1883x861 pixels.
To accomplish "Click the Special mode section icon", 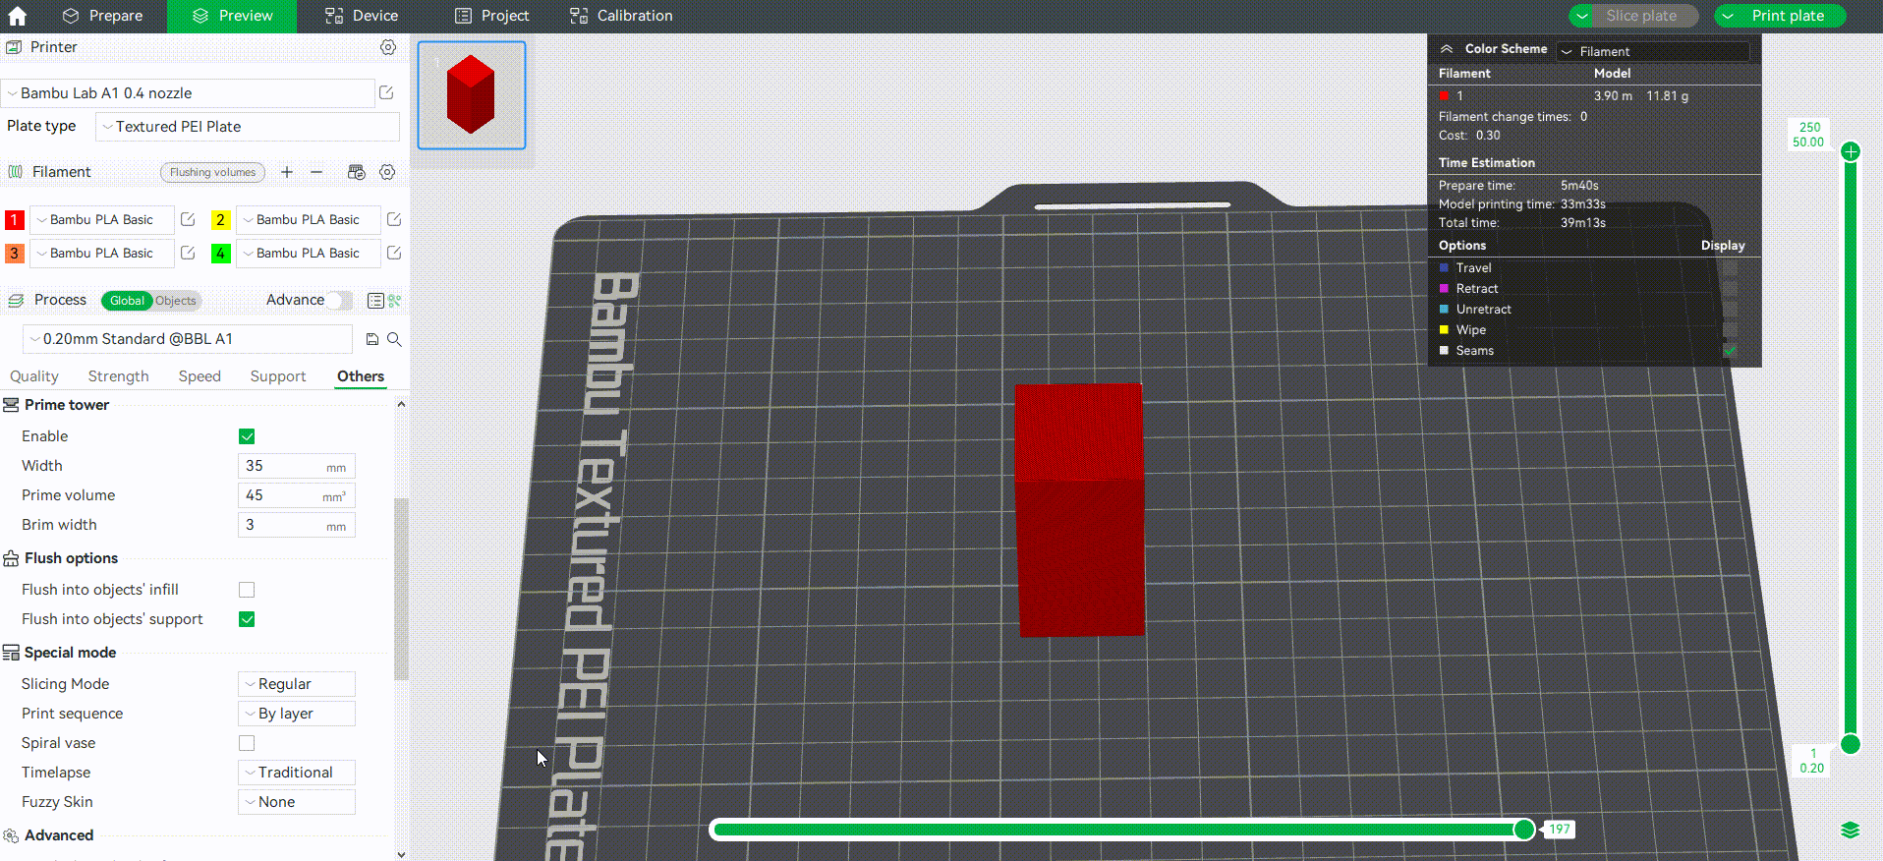I will pos(12,653).
